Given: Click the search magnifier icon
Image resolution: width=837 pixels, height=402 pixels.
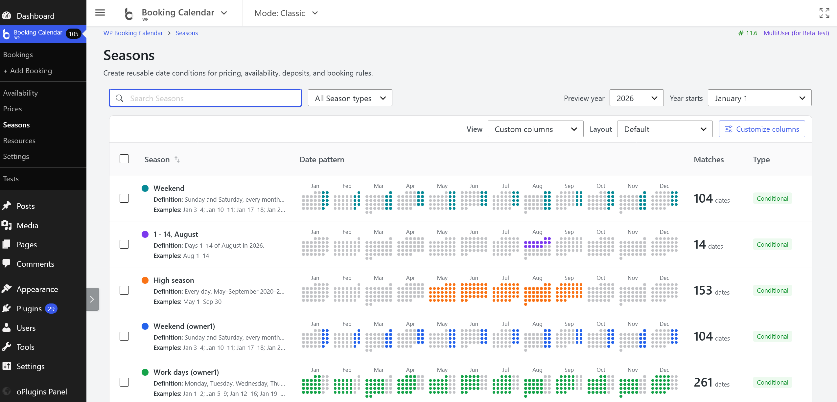Looking at the screenshot, I should [120, 98].
